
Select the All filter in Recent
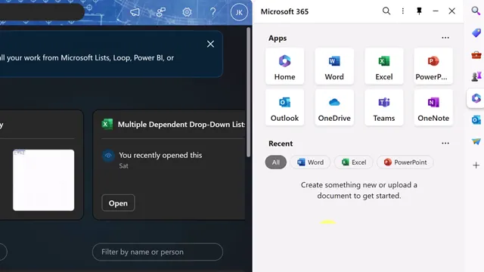(275, 162)
